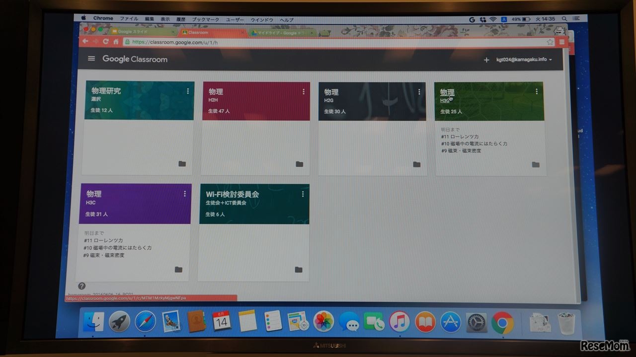Open iTunes from the Dock
Screen dimensions: 636x357
click(x=399, y=322)
